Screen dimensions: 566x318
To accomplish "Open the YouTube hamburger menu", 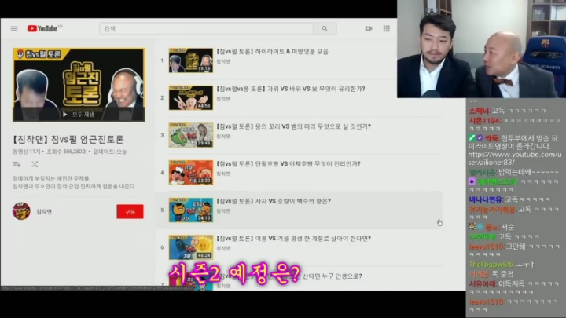I will [14, 28].
